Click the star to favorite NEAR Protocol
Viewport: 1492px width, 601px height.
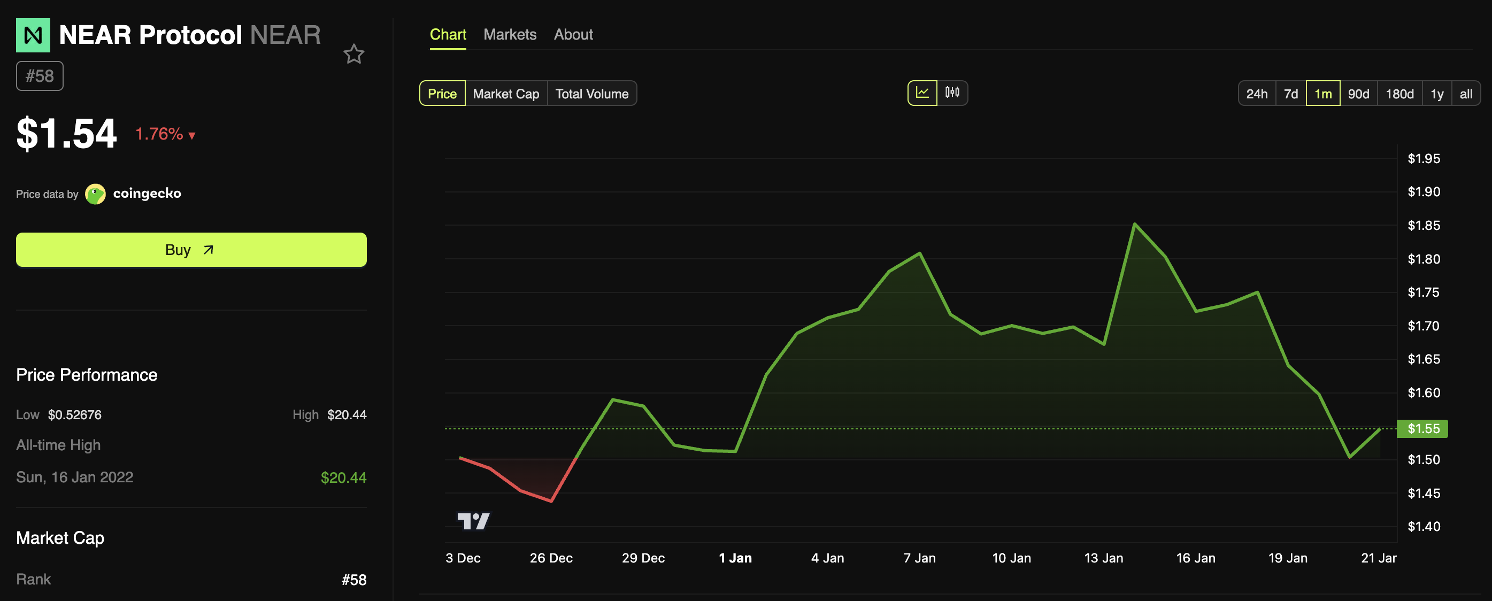click(x=354, y=54)
